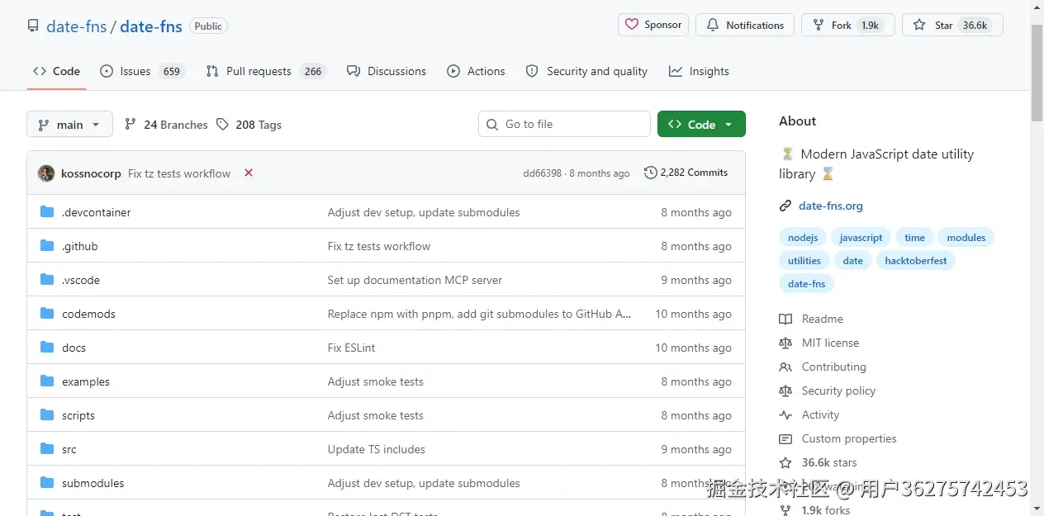The image size is (1044, 516).
Task: Open kossnocorp author link
Action: [x=91, y=173]
